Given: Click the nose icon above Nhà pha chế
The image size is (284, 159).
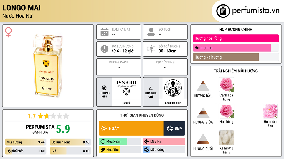Looking at the screenshot, I should tap(151, 88).
